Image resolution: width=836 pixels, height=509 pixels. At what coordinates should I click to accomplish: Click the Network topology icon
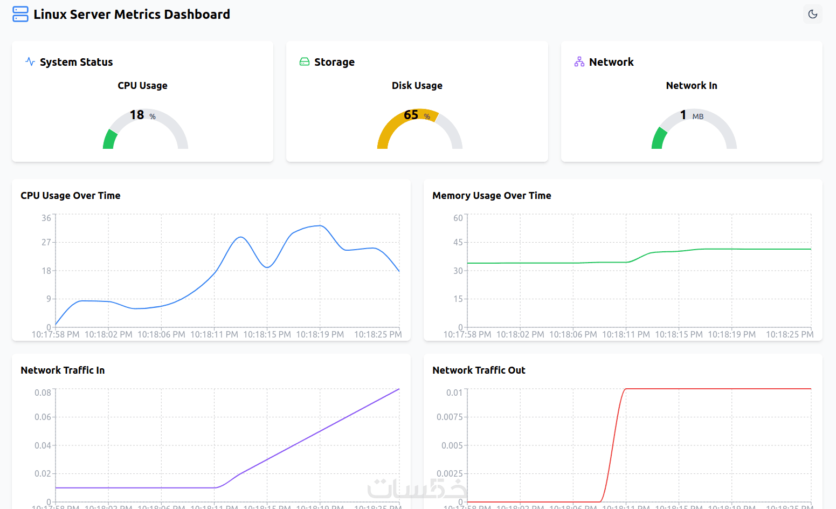click(579, 61)
